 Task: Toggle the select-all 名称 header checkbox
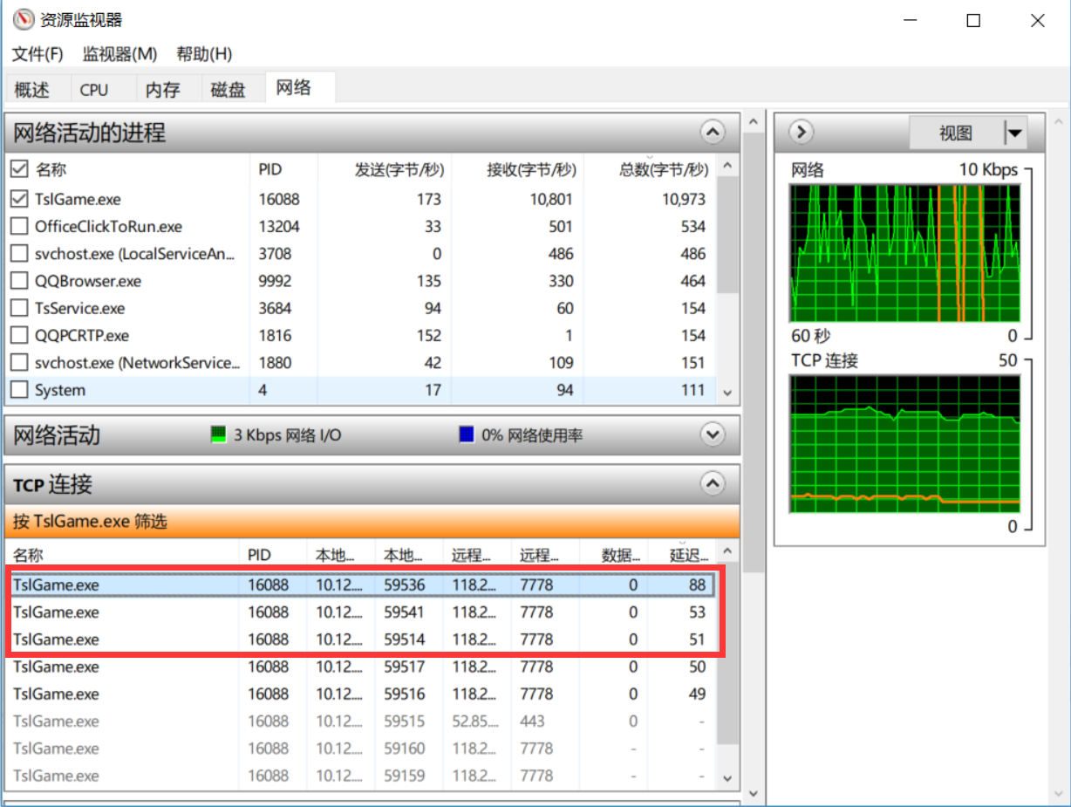point(19,168)
